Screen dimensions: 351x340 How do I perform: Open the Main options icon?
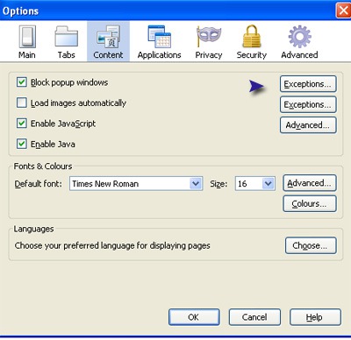27,37
